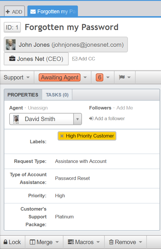Open the Macros menu
Viewport: 161px width, 249px height.
point(84,242)
